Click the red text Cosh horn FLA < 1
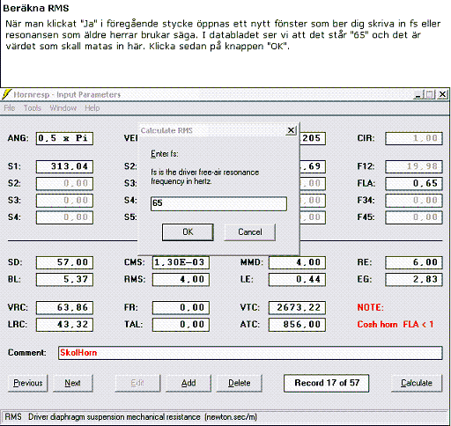The image size is (451, 426). point(396,325)
